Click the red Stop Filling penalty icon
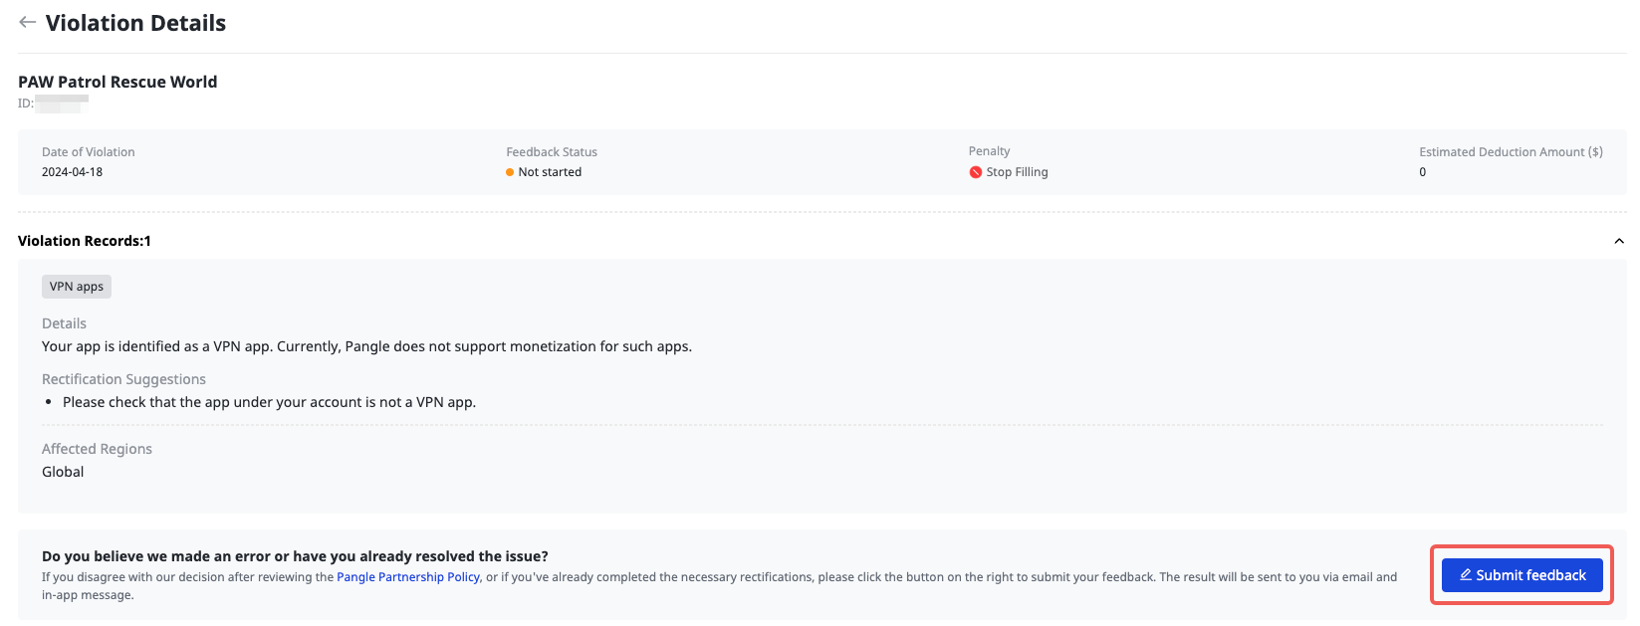The image size is (1640, 626). pos(976,172)
